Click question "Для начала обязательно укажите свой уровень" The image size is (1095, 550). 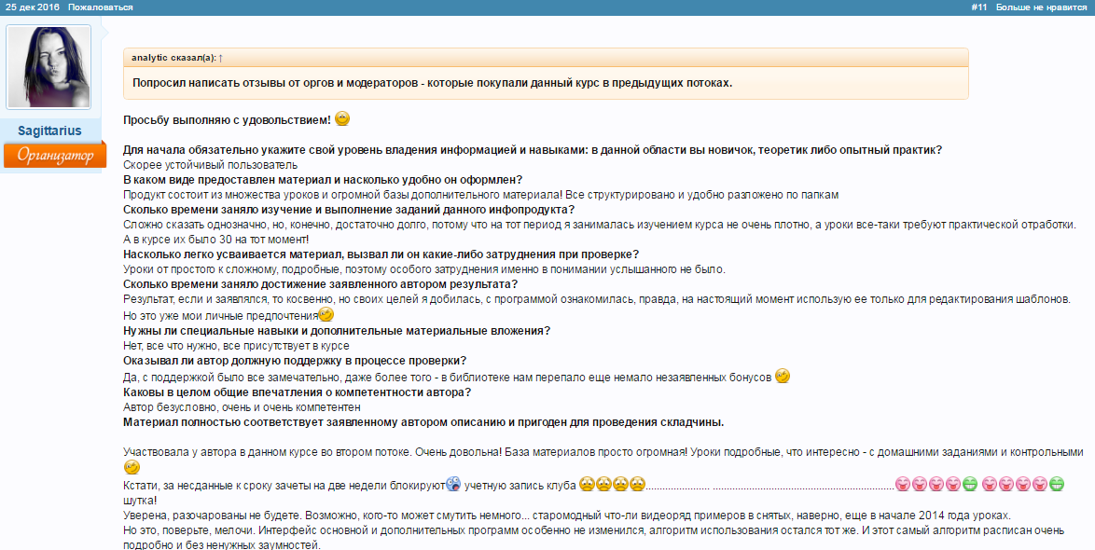[533, 150]
